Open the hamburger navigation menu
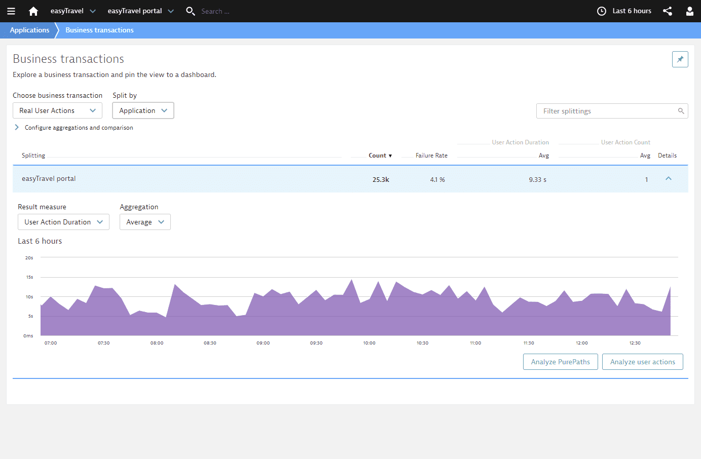Image resolution: width=701 pixels, height=459 pixels. tap(11, 11)
